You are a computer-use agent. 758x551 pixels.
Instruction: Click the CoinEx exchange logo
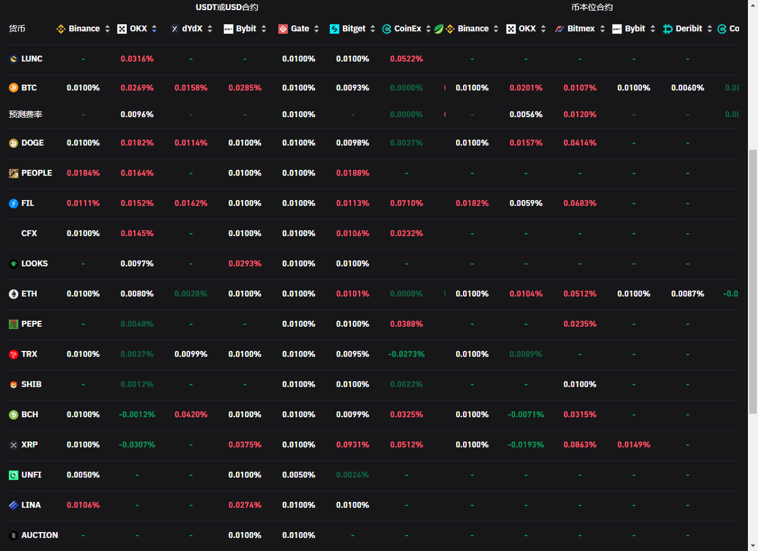click(x=387, y=29)
